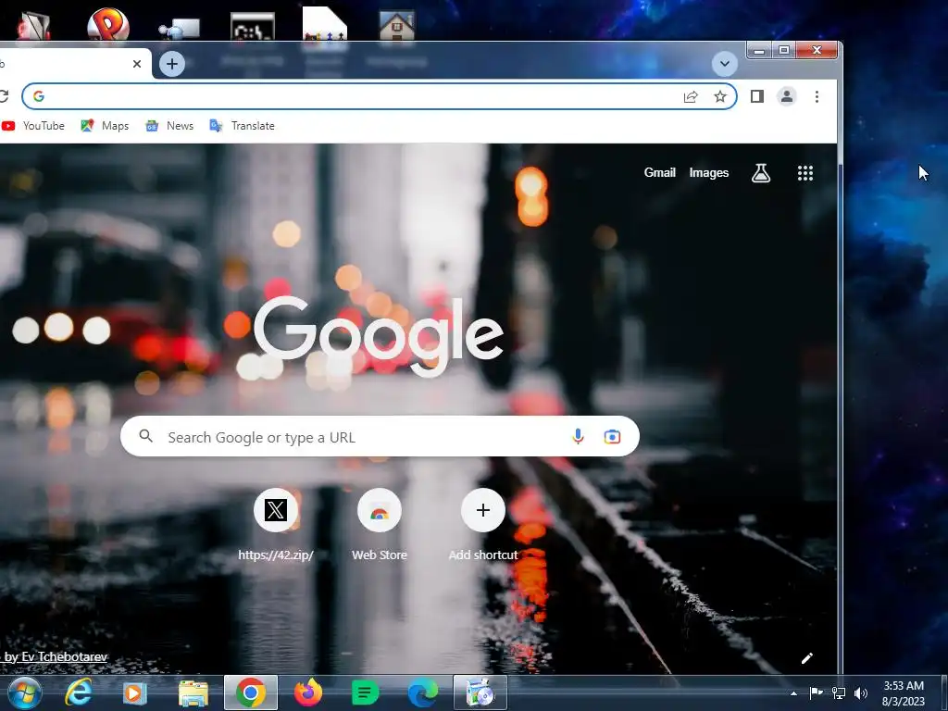Open Google apps grid
This screenshot has height=711, width=948.
tap(805, 173)
